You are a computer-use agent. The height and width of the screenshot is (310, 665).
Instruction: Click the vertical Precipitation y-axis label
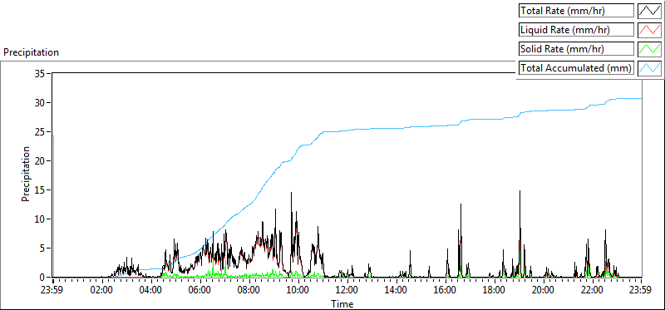coord(26,174)
